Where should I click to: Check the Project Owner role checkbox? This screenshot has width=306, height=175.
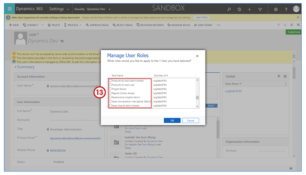pyautogui.click(x=110, y=89)
